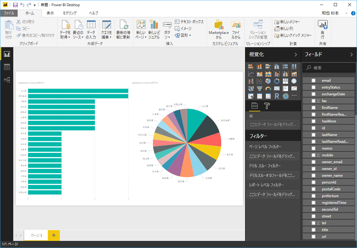Add a new page with plus button
This screenshot has height=248, width=357.
[54, 235]
